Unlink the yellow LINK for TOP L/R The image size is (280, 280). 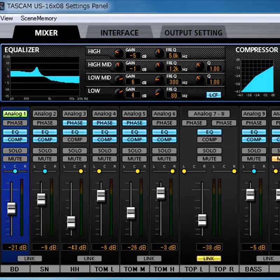pos(209,258)
